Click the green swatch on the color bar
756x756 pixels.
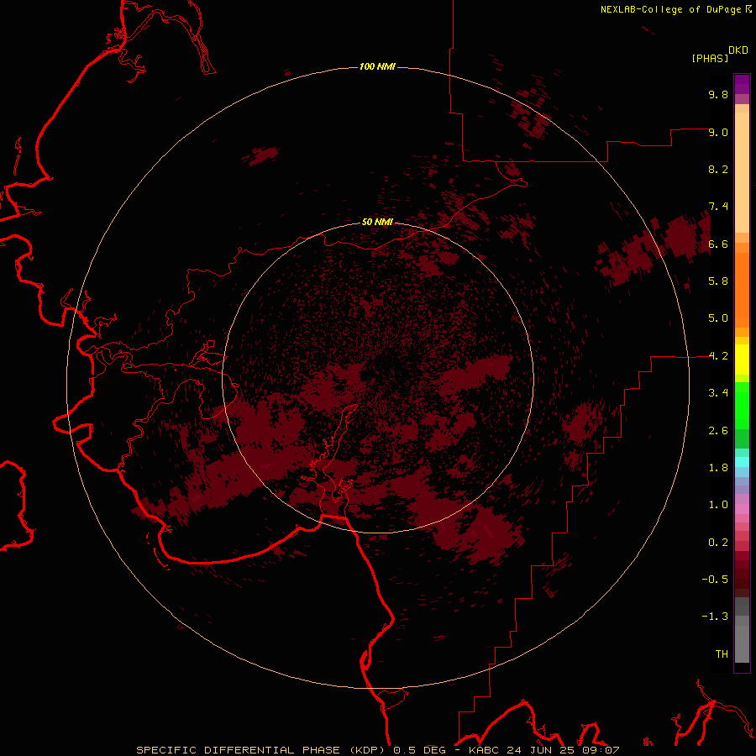[x=742, y=406]
